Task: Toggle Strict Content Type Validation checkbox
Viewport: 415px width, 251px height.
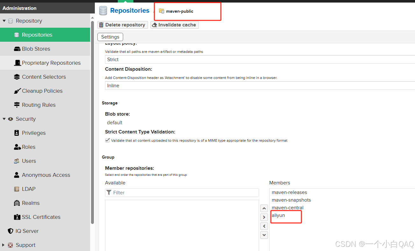Action: point(107,140)
